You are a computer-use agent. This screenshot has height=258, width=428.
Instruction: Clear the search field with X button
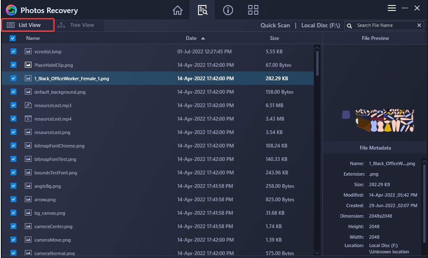coord(419,25)
